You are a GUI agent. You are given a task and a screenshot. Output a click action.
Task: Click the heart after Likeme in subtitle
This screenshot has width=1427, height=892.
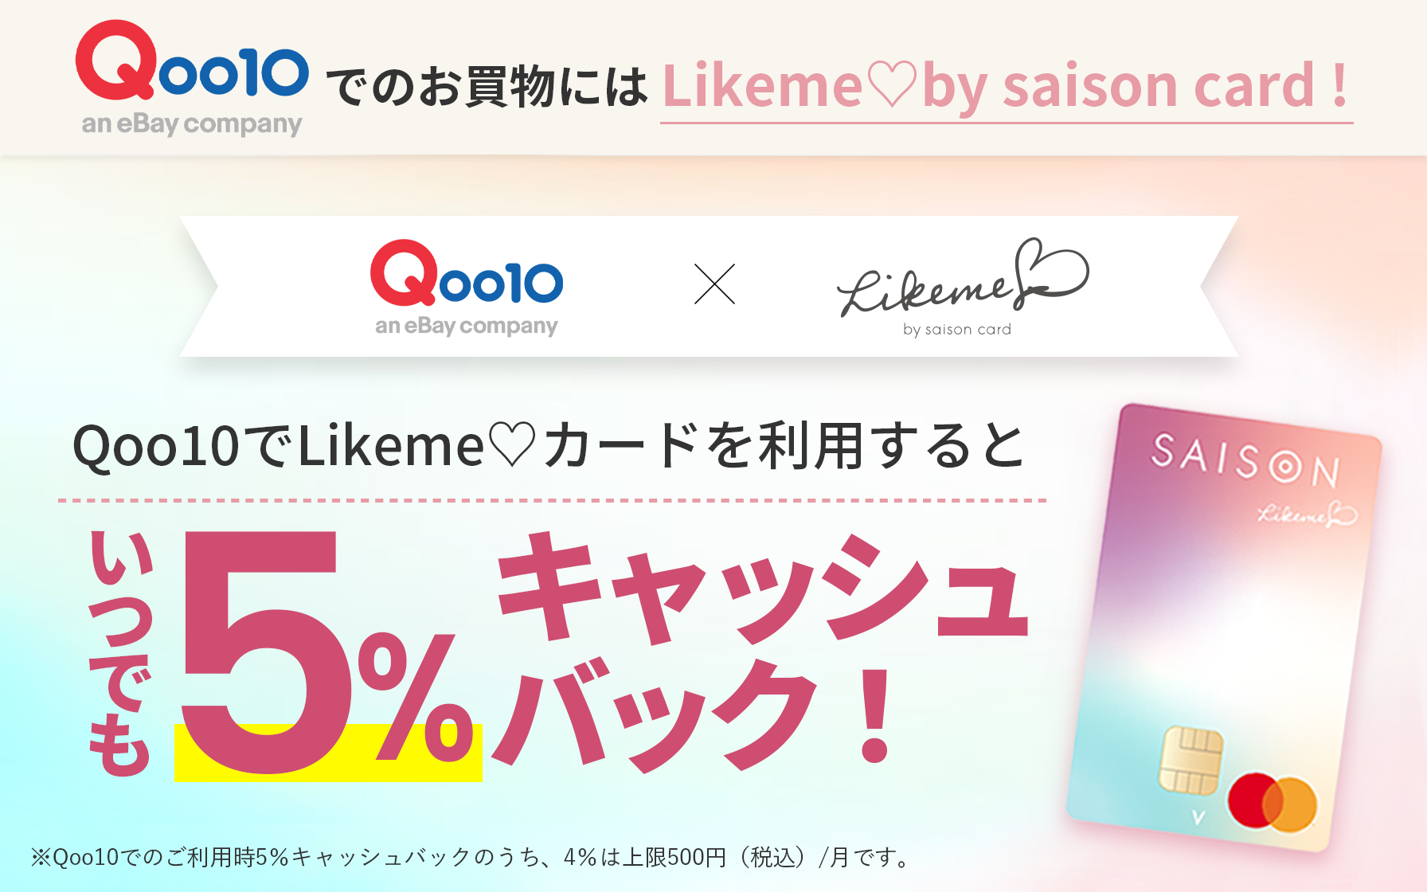(x=512, y=445)
